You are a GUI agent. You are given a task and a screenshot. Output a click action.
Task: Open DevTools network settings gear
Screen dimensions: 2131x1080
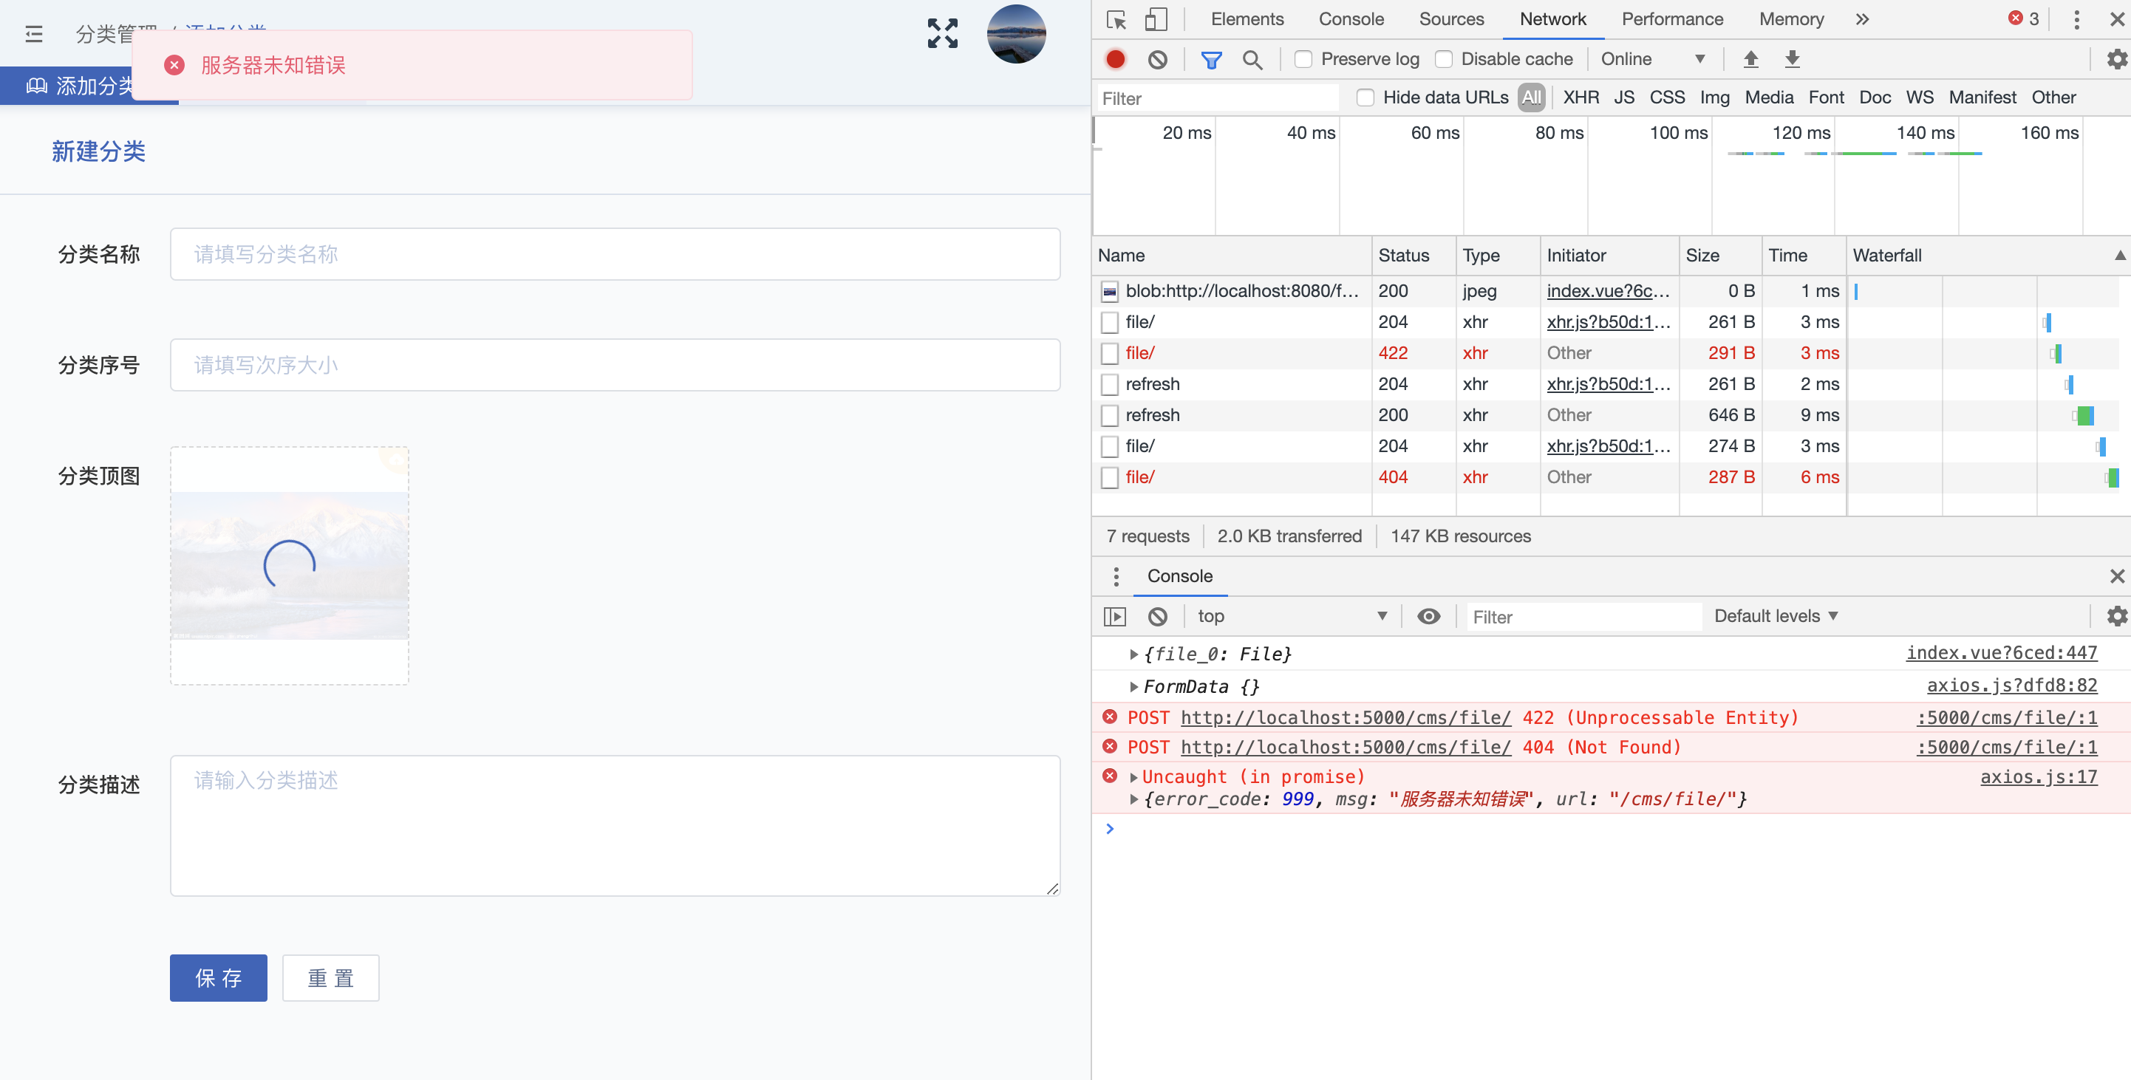click(2116, 58)
